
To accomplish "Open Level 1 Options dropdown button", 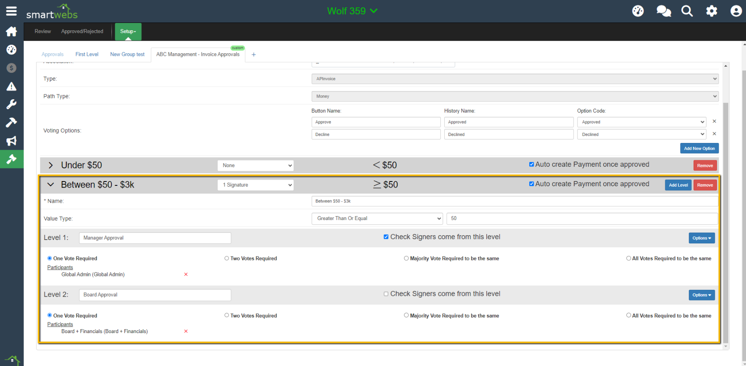I will click(702, 238).
